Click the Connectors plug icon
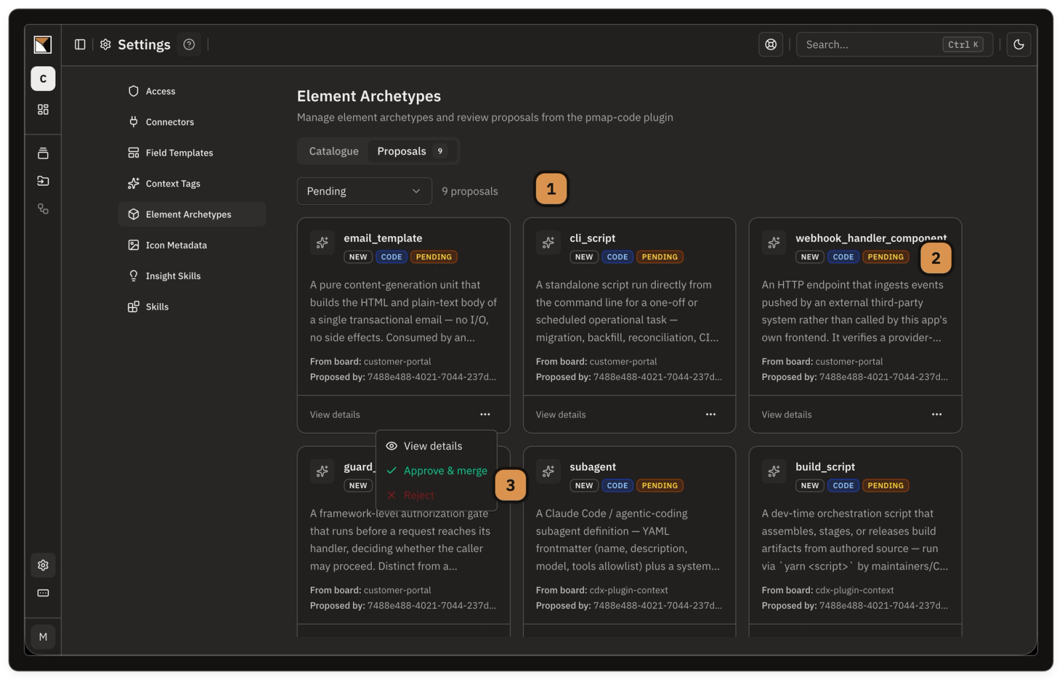This screenshot has height=680, width=1062. tap(133, 122)
